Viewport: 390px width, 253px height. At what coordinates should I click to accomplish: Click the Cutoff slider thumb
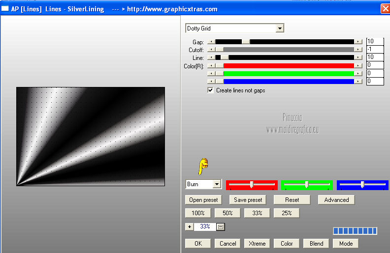[220, 50]
